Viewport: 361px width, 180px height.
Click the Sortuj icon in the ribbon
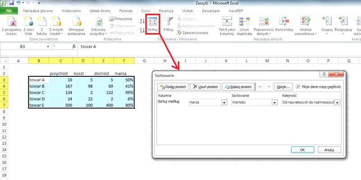pos(152,23)
